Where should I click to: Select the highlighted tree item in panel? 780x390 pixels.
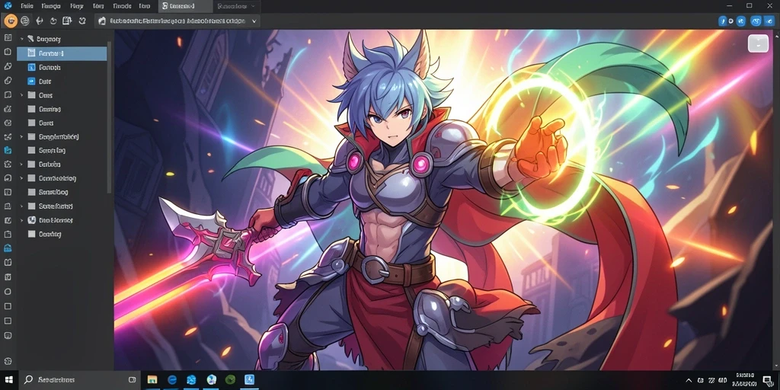(62, 53)
